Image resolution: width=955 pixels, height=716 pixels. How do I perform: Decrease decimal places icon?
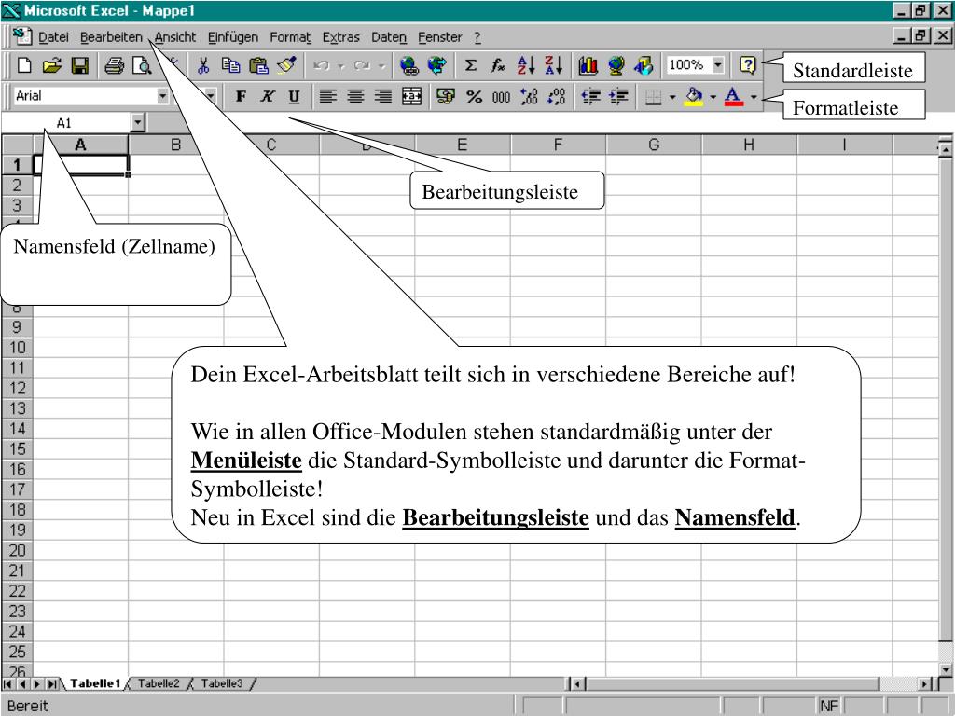556,96
